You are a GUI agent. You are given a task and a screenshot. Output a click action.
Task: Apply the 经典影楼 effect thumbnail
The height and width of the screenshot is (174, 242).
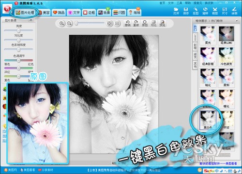click(x=208, y=56)
